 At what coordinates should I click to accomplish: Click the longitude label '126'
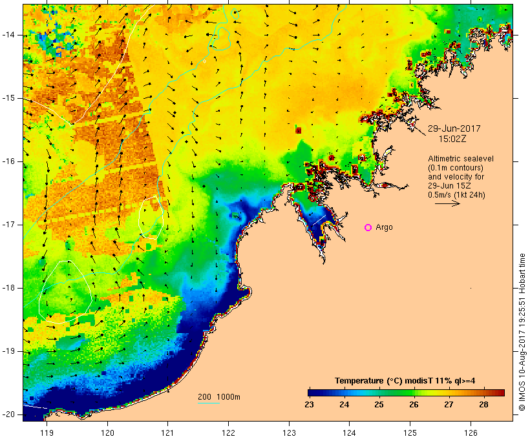tap(471, 433)
